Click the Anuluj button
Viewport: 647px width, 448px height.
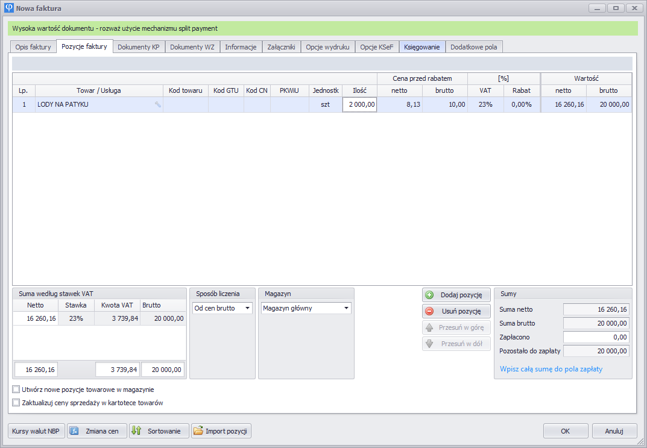pyautogui.click(x=614, y=431)
